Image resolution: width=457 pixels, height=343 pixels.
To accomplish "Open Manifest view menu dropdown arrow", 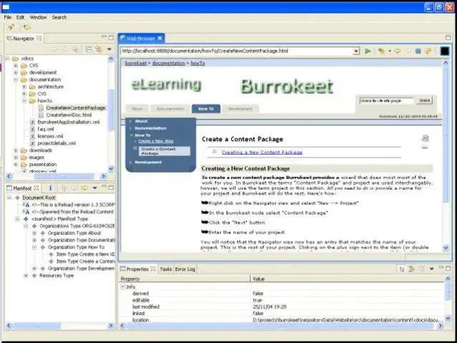I will point(95,188).
